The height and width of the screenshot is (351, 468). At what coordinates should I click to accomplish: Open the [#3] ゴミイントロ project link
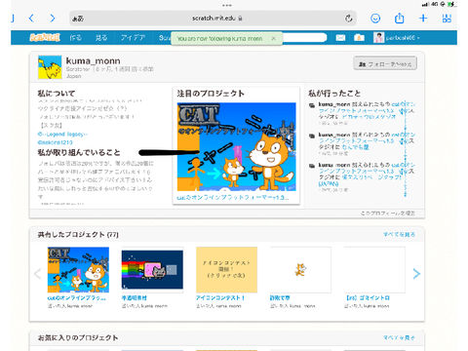[x=368, y=297]
